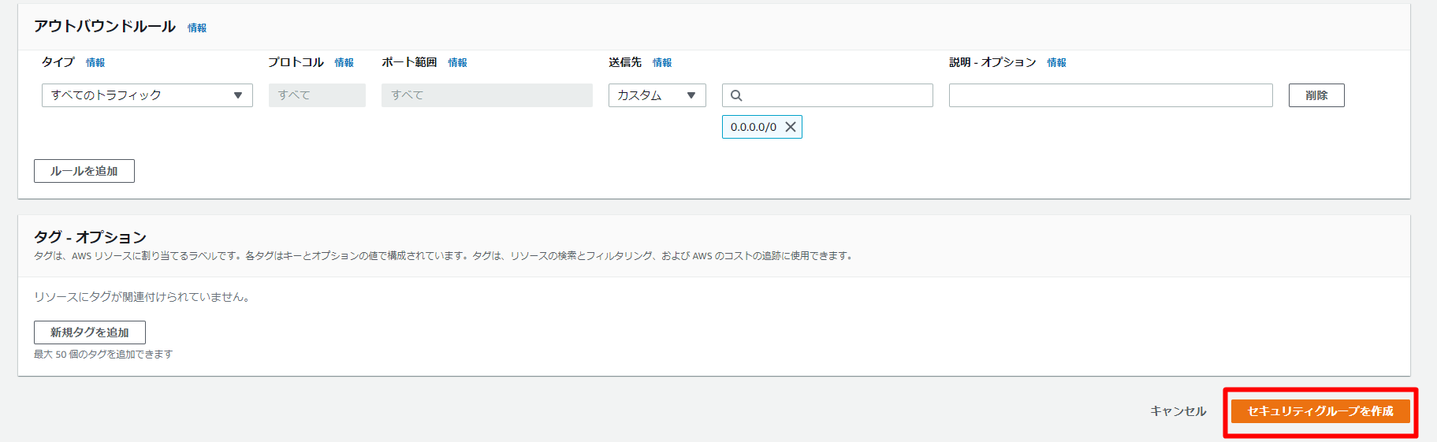
Task: Click the disabled ポート範囲 field showing すべて
Action: pos(487,95)
